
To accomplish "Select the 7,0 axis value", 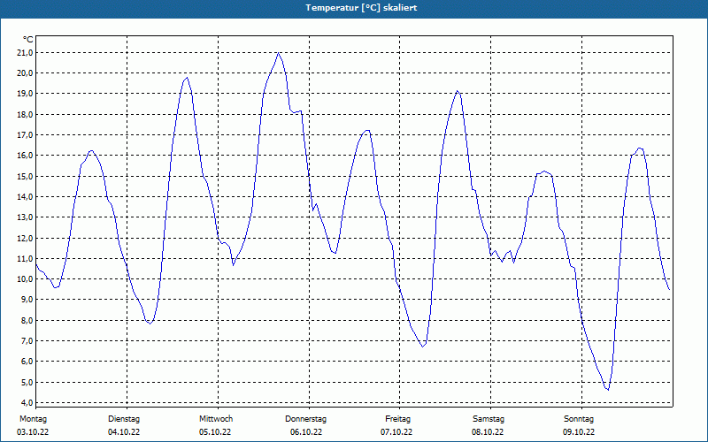I will pyautogui.click(x=27, y=341).
